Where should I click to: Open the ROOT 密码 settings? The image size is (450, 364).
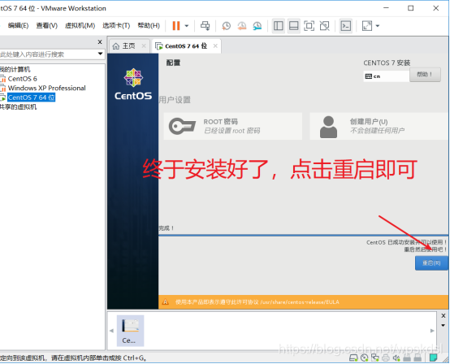233,126
